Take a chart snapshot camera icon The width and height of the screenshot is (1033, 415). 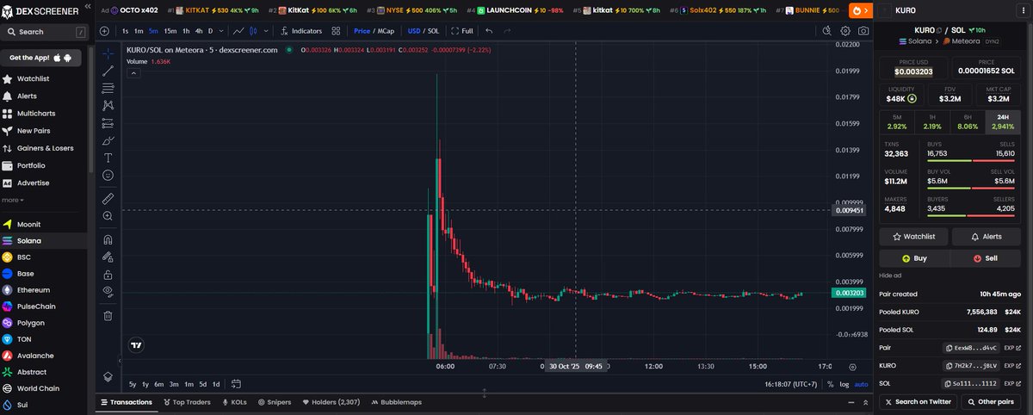click(863, 30)
